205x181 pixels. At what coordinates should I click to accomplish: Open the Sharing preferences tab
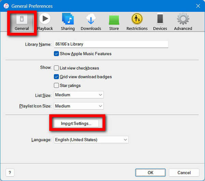click(68, 22)
